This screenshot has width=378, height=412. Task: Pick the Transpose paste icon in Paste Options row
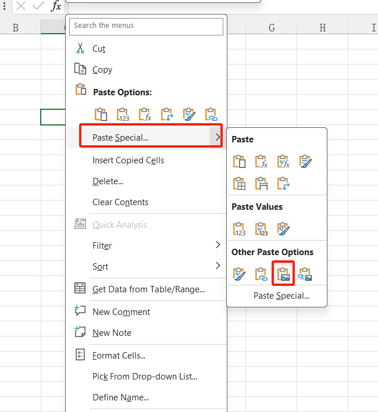click(167, 114)
